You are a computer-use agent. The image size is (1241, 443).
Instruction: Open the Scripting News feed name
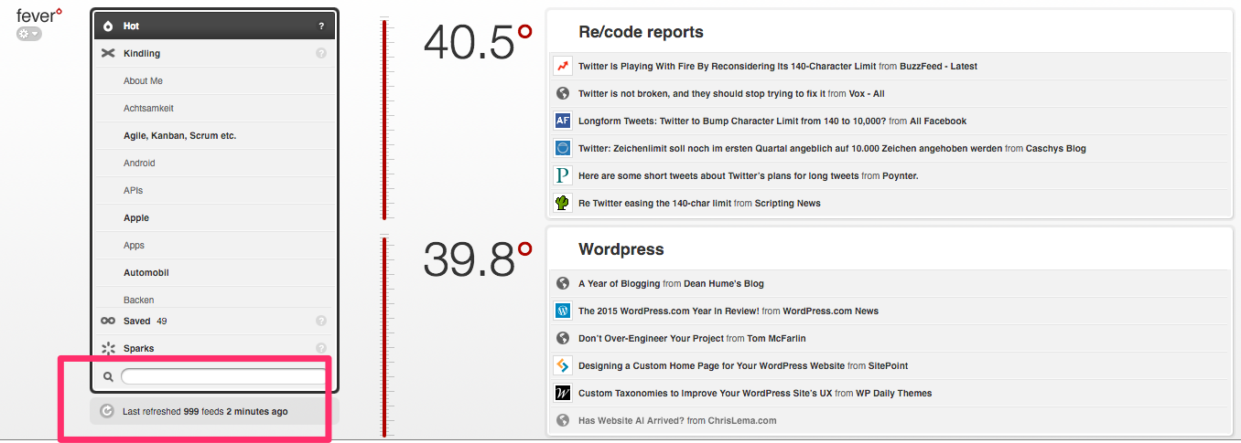[787, 204]
